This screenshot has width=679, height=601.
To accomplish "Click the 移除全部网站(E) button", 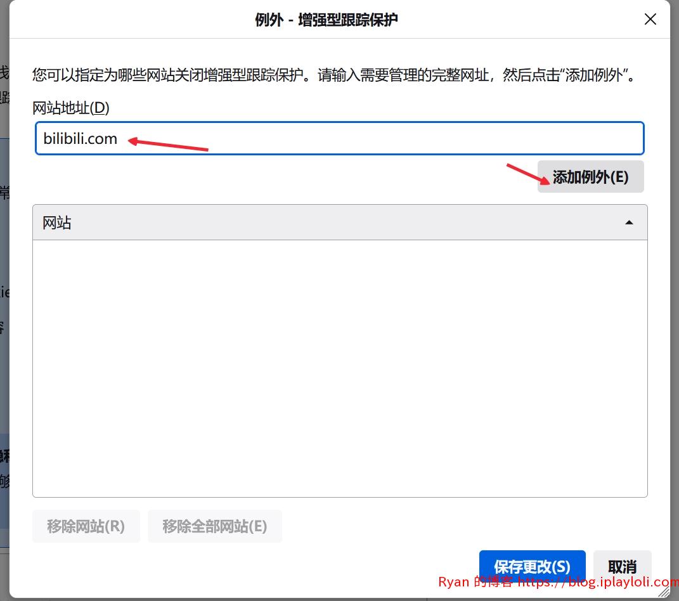I will coord(215,527).
